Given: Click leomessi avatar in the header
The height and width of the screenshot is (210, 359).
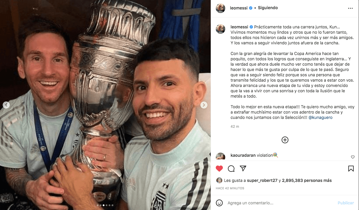Looking at the screenshot, I should coord(220,8).
